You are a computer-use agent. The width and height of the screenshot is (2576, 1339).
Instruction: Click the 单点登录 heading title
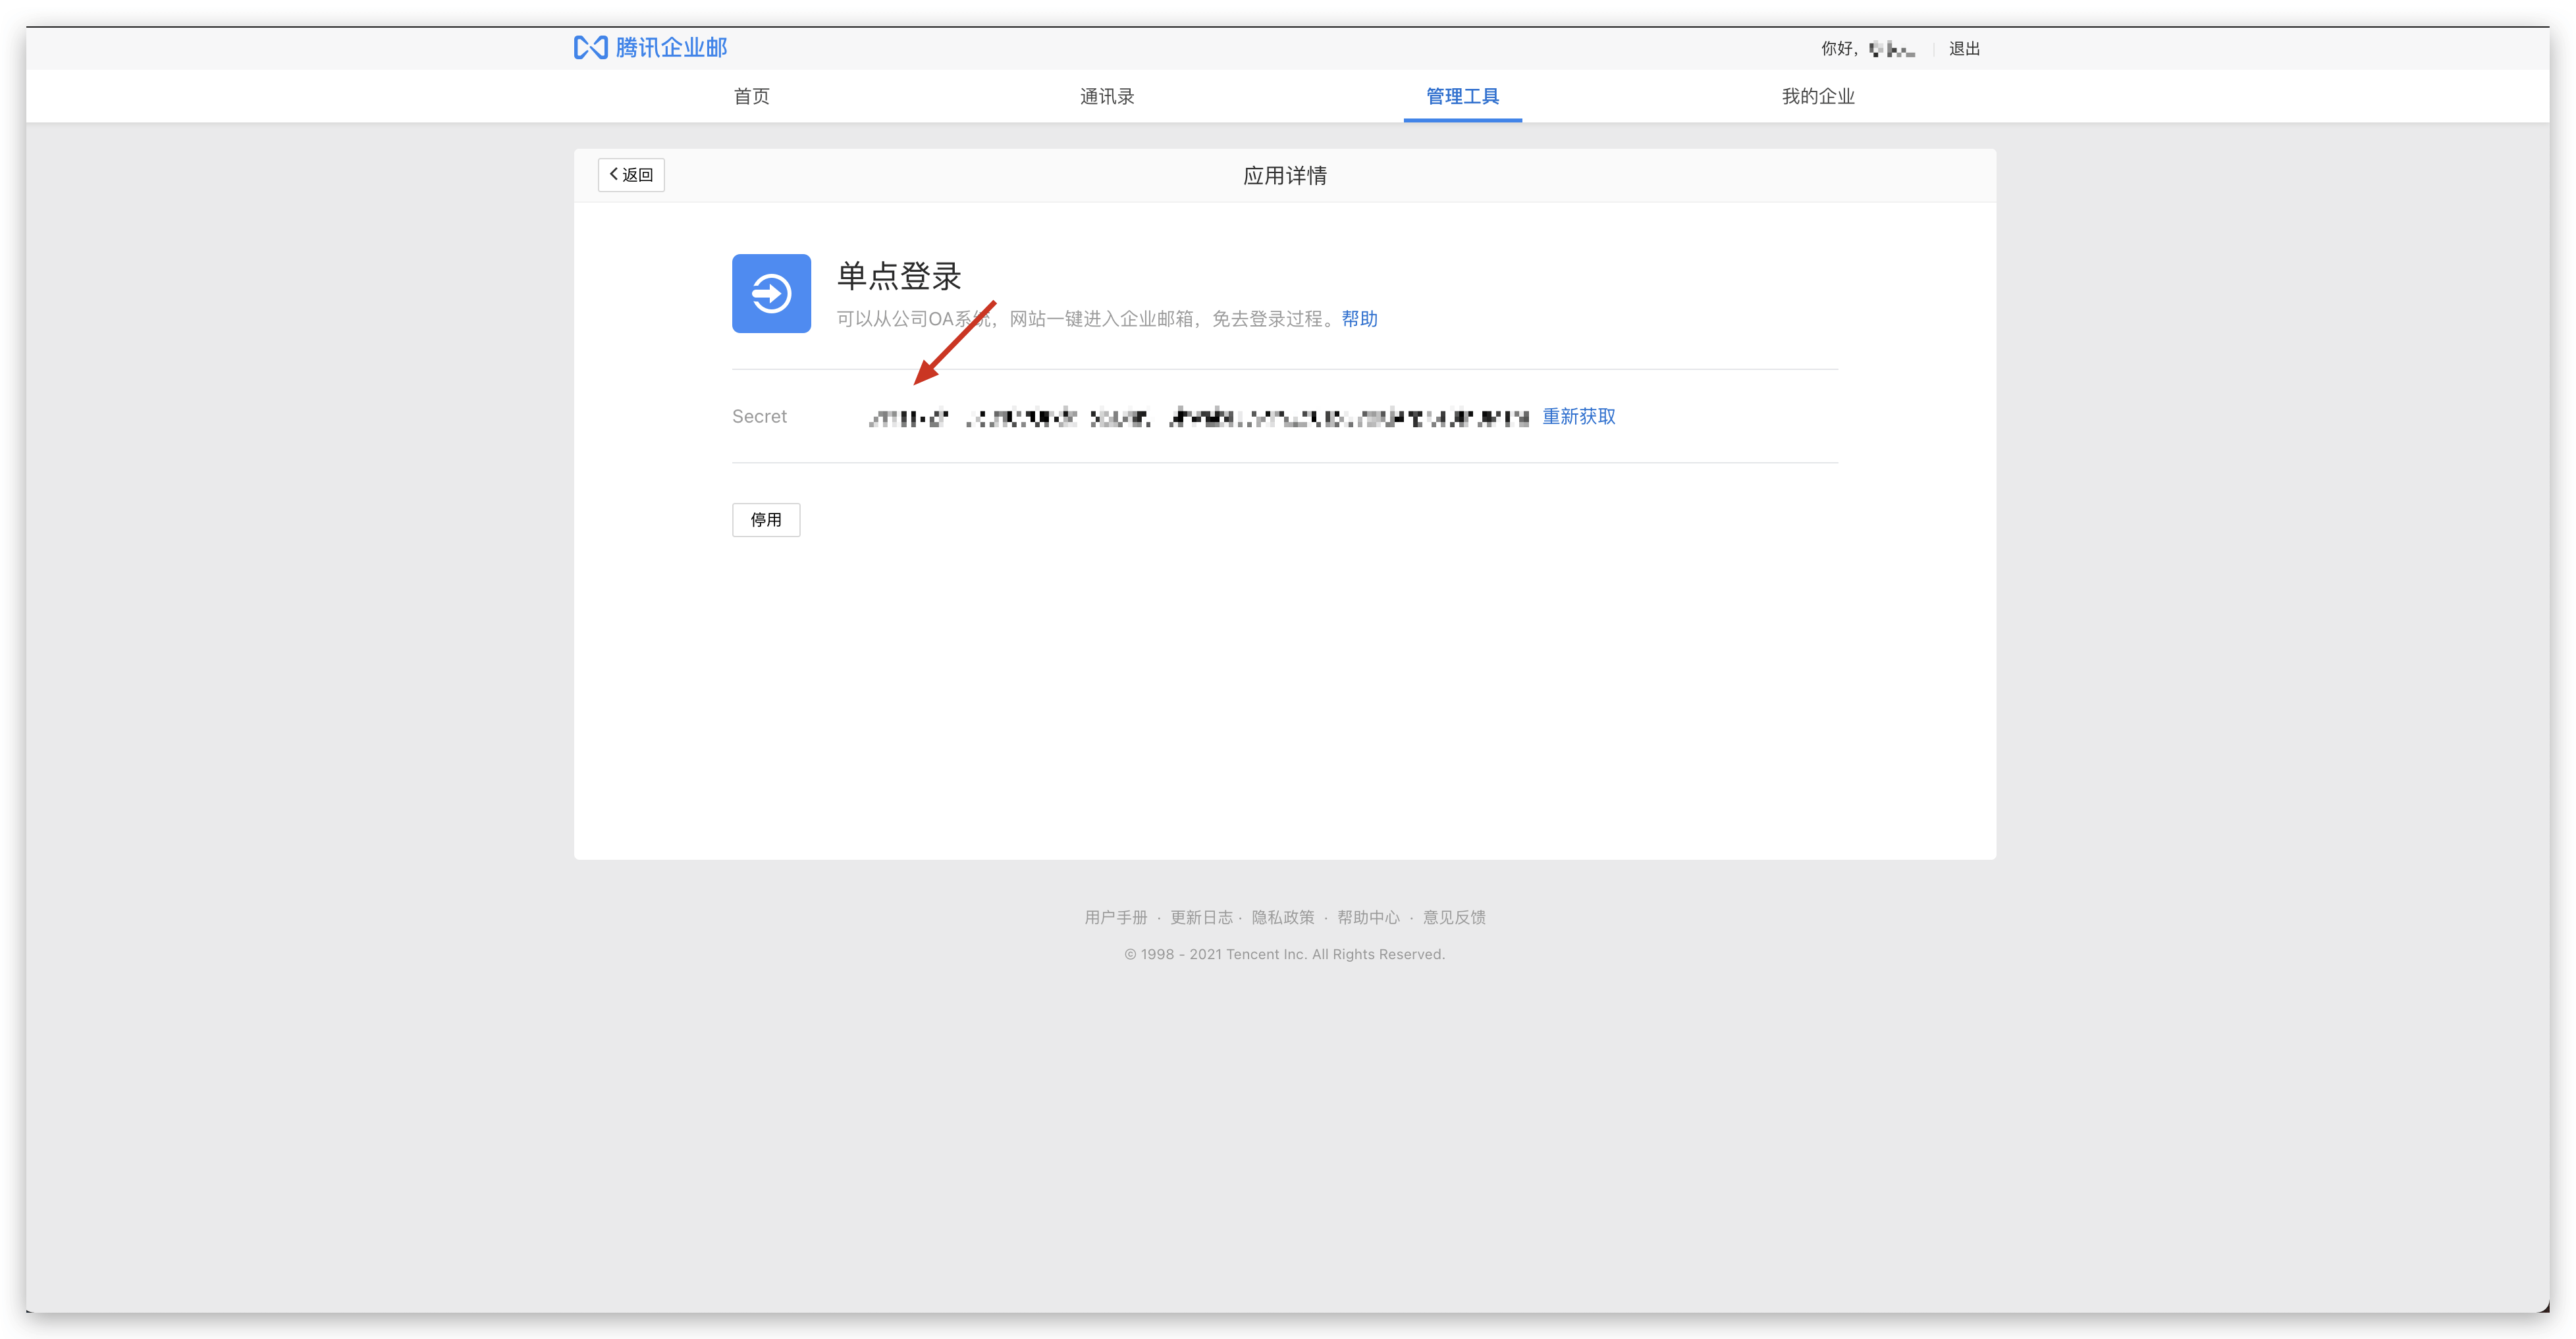898,276
